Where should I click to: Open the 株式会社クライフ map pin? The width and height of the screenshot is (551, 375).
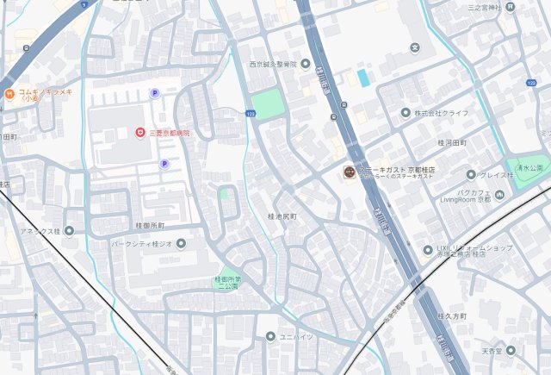pos(406,113)
